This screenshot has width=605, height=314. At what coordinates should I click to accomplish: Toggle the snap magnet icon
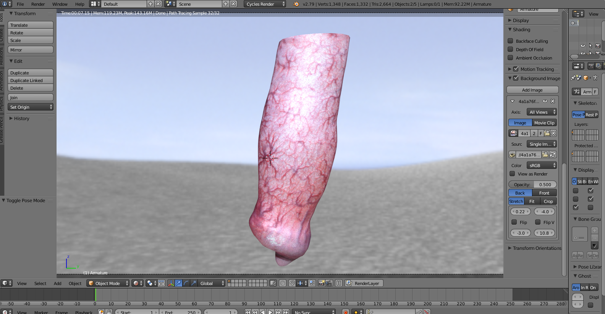pyautogui.click(x=292, y=283)
